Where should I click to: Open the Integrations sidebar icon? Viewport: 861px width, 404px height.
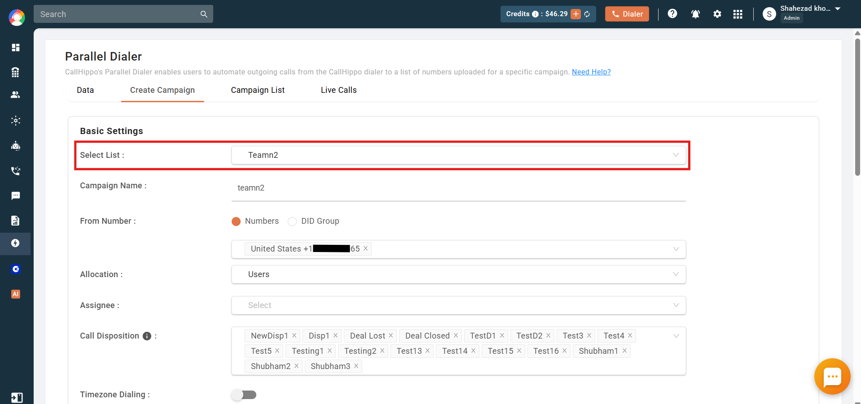pos(16,121)
